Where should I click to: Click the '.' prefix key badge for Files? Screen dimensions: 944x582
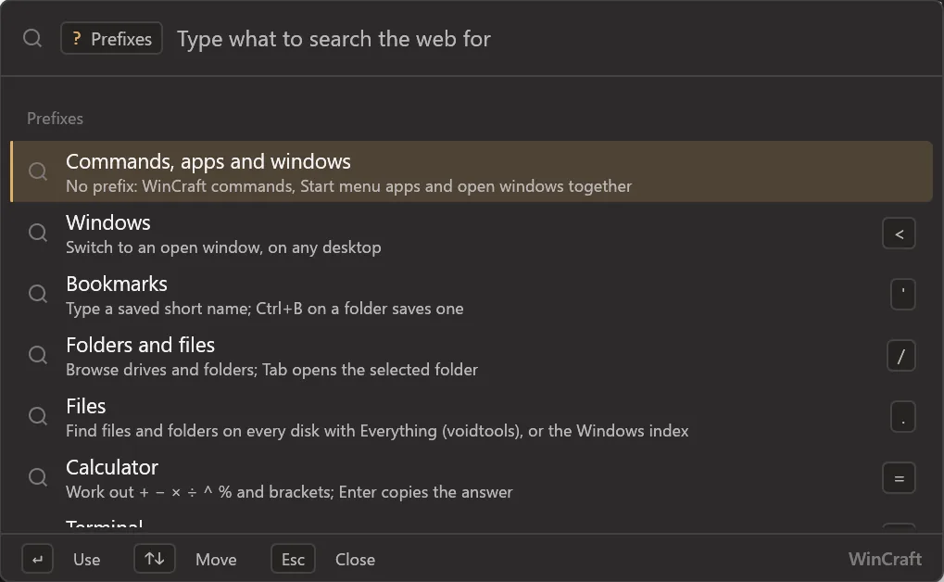[x=903, y=417]
